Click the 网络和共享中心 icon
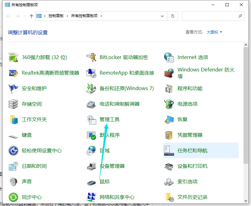Image resolution: width=251 pixels, height=206 pixels. click(x=91, y=197)
